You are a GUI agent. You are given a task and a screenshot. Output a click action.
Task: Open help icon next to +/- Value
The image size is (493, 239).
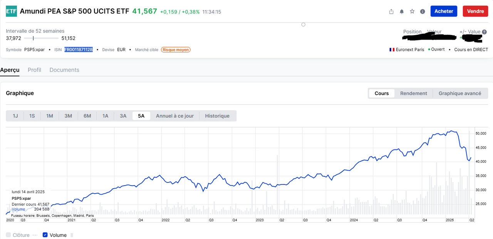[484, 32]
